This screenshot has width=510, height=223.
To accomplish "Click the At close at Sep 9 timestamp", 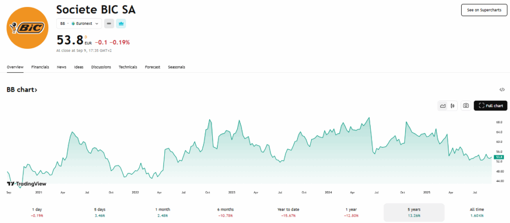I will (84, 51).
